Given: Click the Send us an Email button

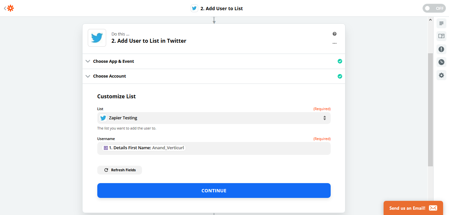Looking at the screenshot, I should (x=413, y=208).
